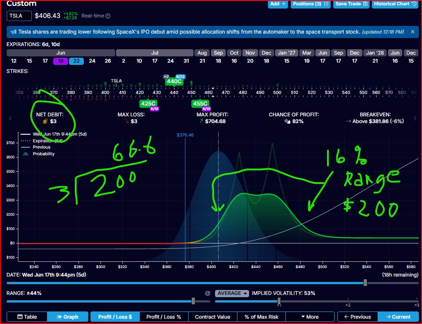
Task: Click the Range ±44% slider handle
Action: [x=193, y=301]
